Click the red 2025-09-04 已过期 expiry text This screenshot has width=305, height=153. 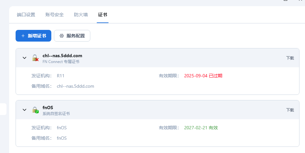click(203, 76)
